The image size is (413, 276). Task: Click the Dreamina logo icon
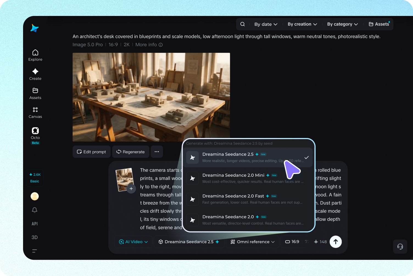tap(35, 28)
